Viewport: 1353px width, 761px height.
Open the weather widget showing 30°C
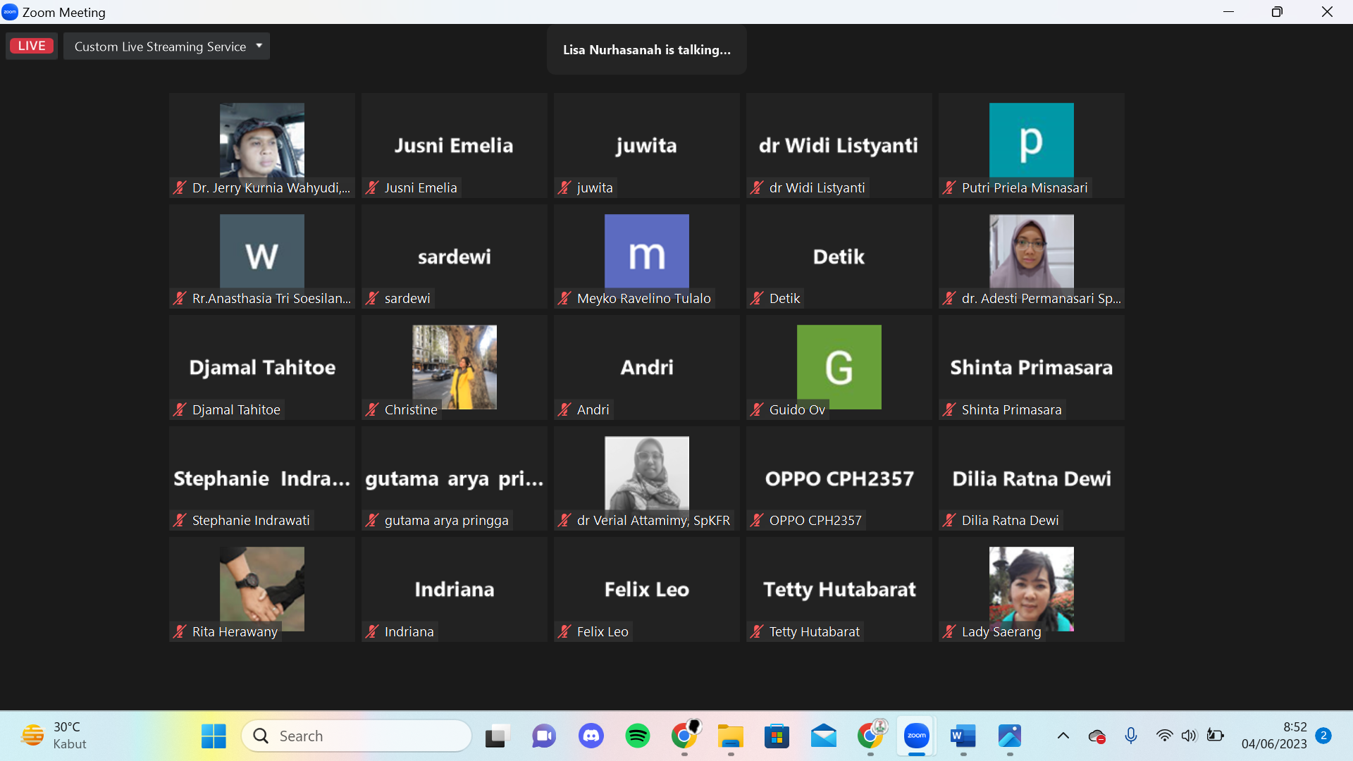55,735
